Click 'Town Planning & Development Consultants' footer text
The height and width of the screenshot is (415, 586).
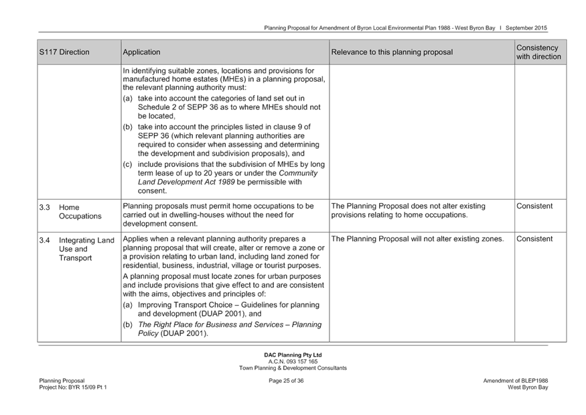293,368
